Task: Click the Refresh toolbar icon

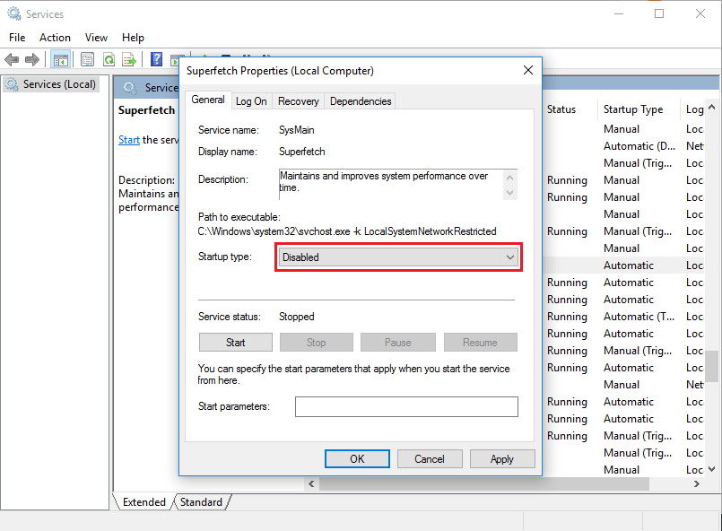Action: coord(109,60)
